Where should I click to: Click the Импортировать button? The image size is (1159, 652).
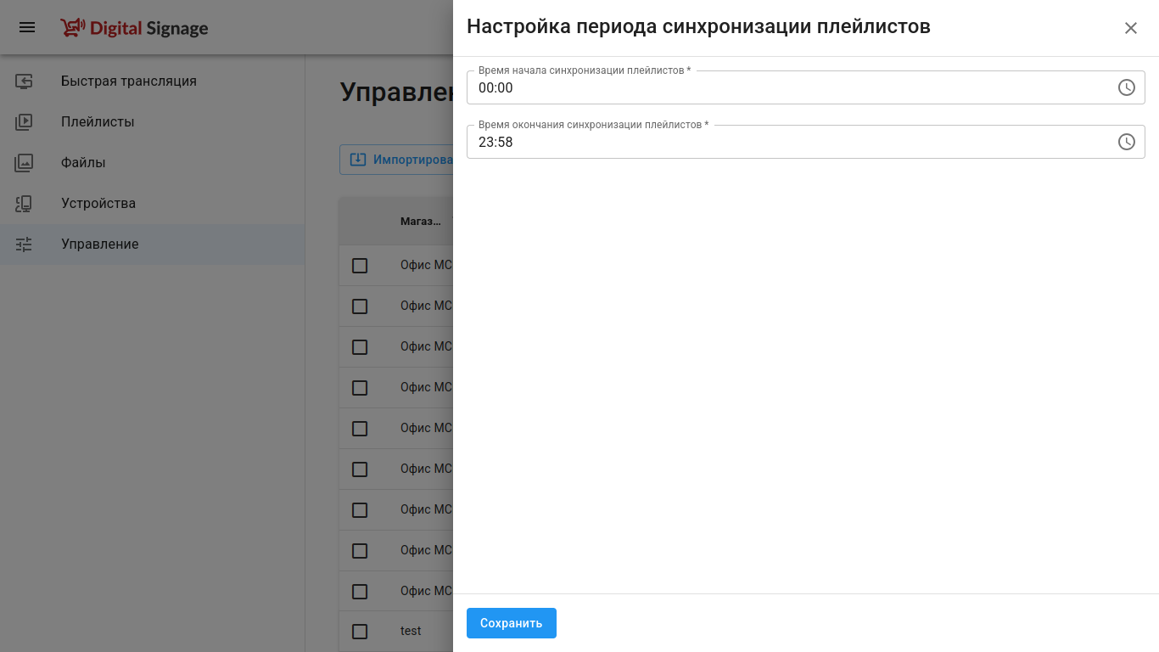tap(397, 160)
